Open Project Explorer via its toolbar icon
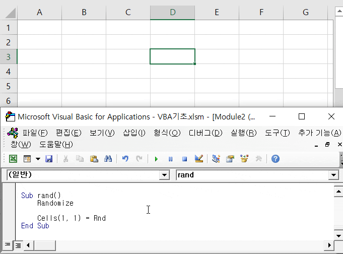 [x=216, y=159]
